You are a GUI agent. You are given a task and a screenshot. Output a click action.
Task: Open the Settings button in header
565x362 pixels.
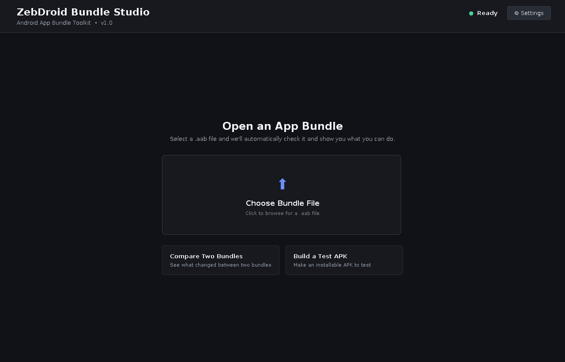529,13
